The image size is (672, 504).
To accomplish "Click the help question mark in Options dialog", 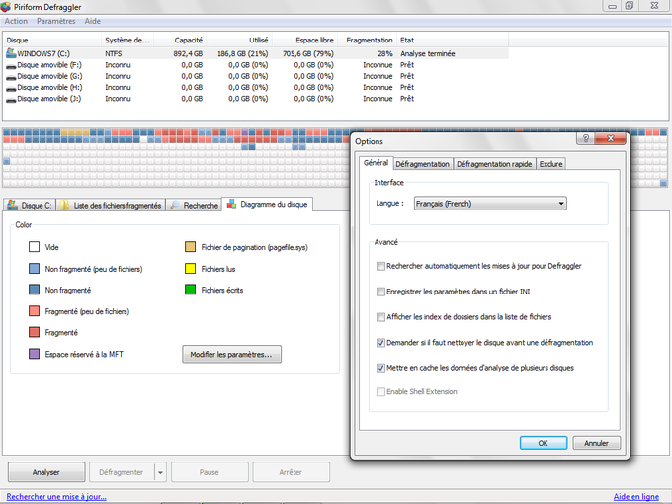I will (x=586, y=138).
